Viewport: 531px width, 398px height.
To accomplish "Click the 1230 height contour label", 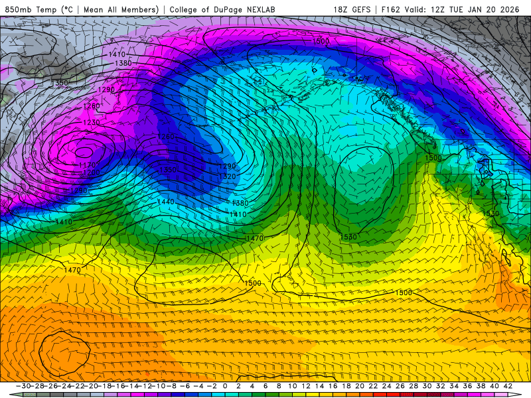I will (92, 122).
